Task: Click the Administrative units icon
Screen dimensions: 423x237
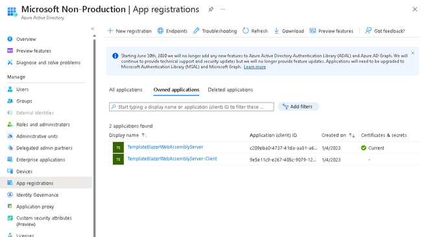Action: coord(10,136)
